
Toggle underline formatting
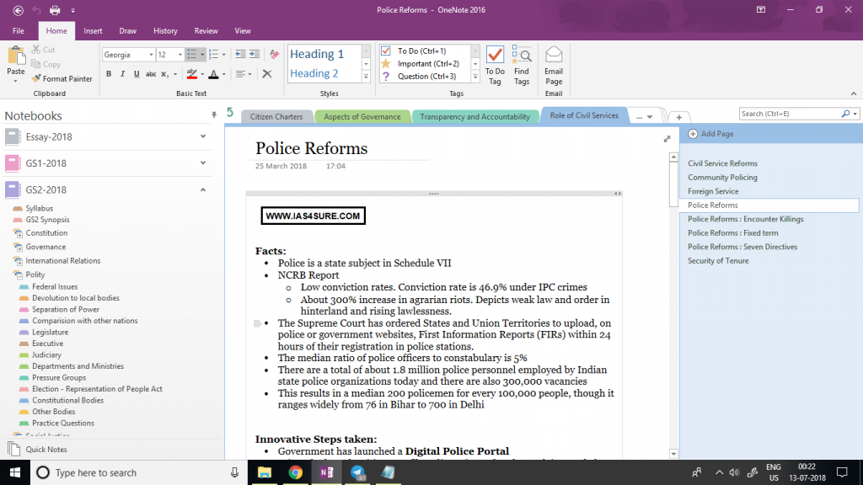coord(136,74)
